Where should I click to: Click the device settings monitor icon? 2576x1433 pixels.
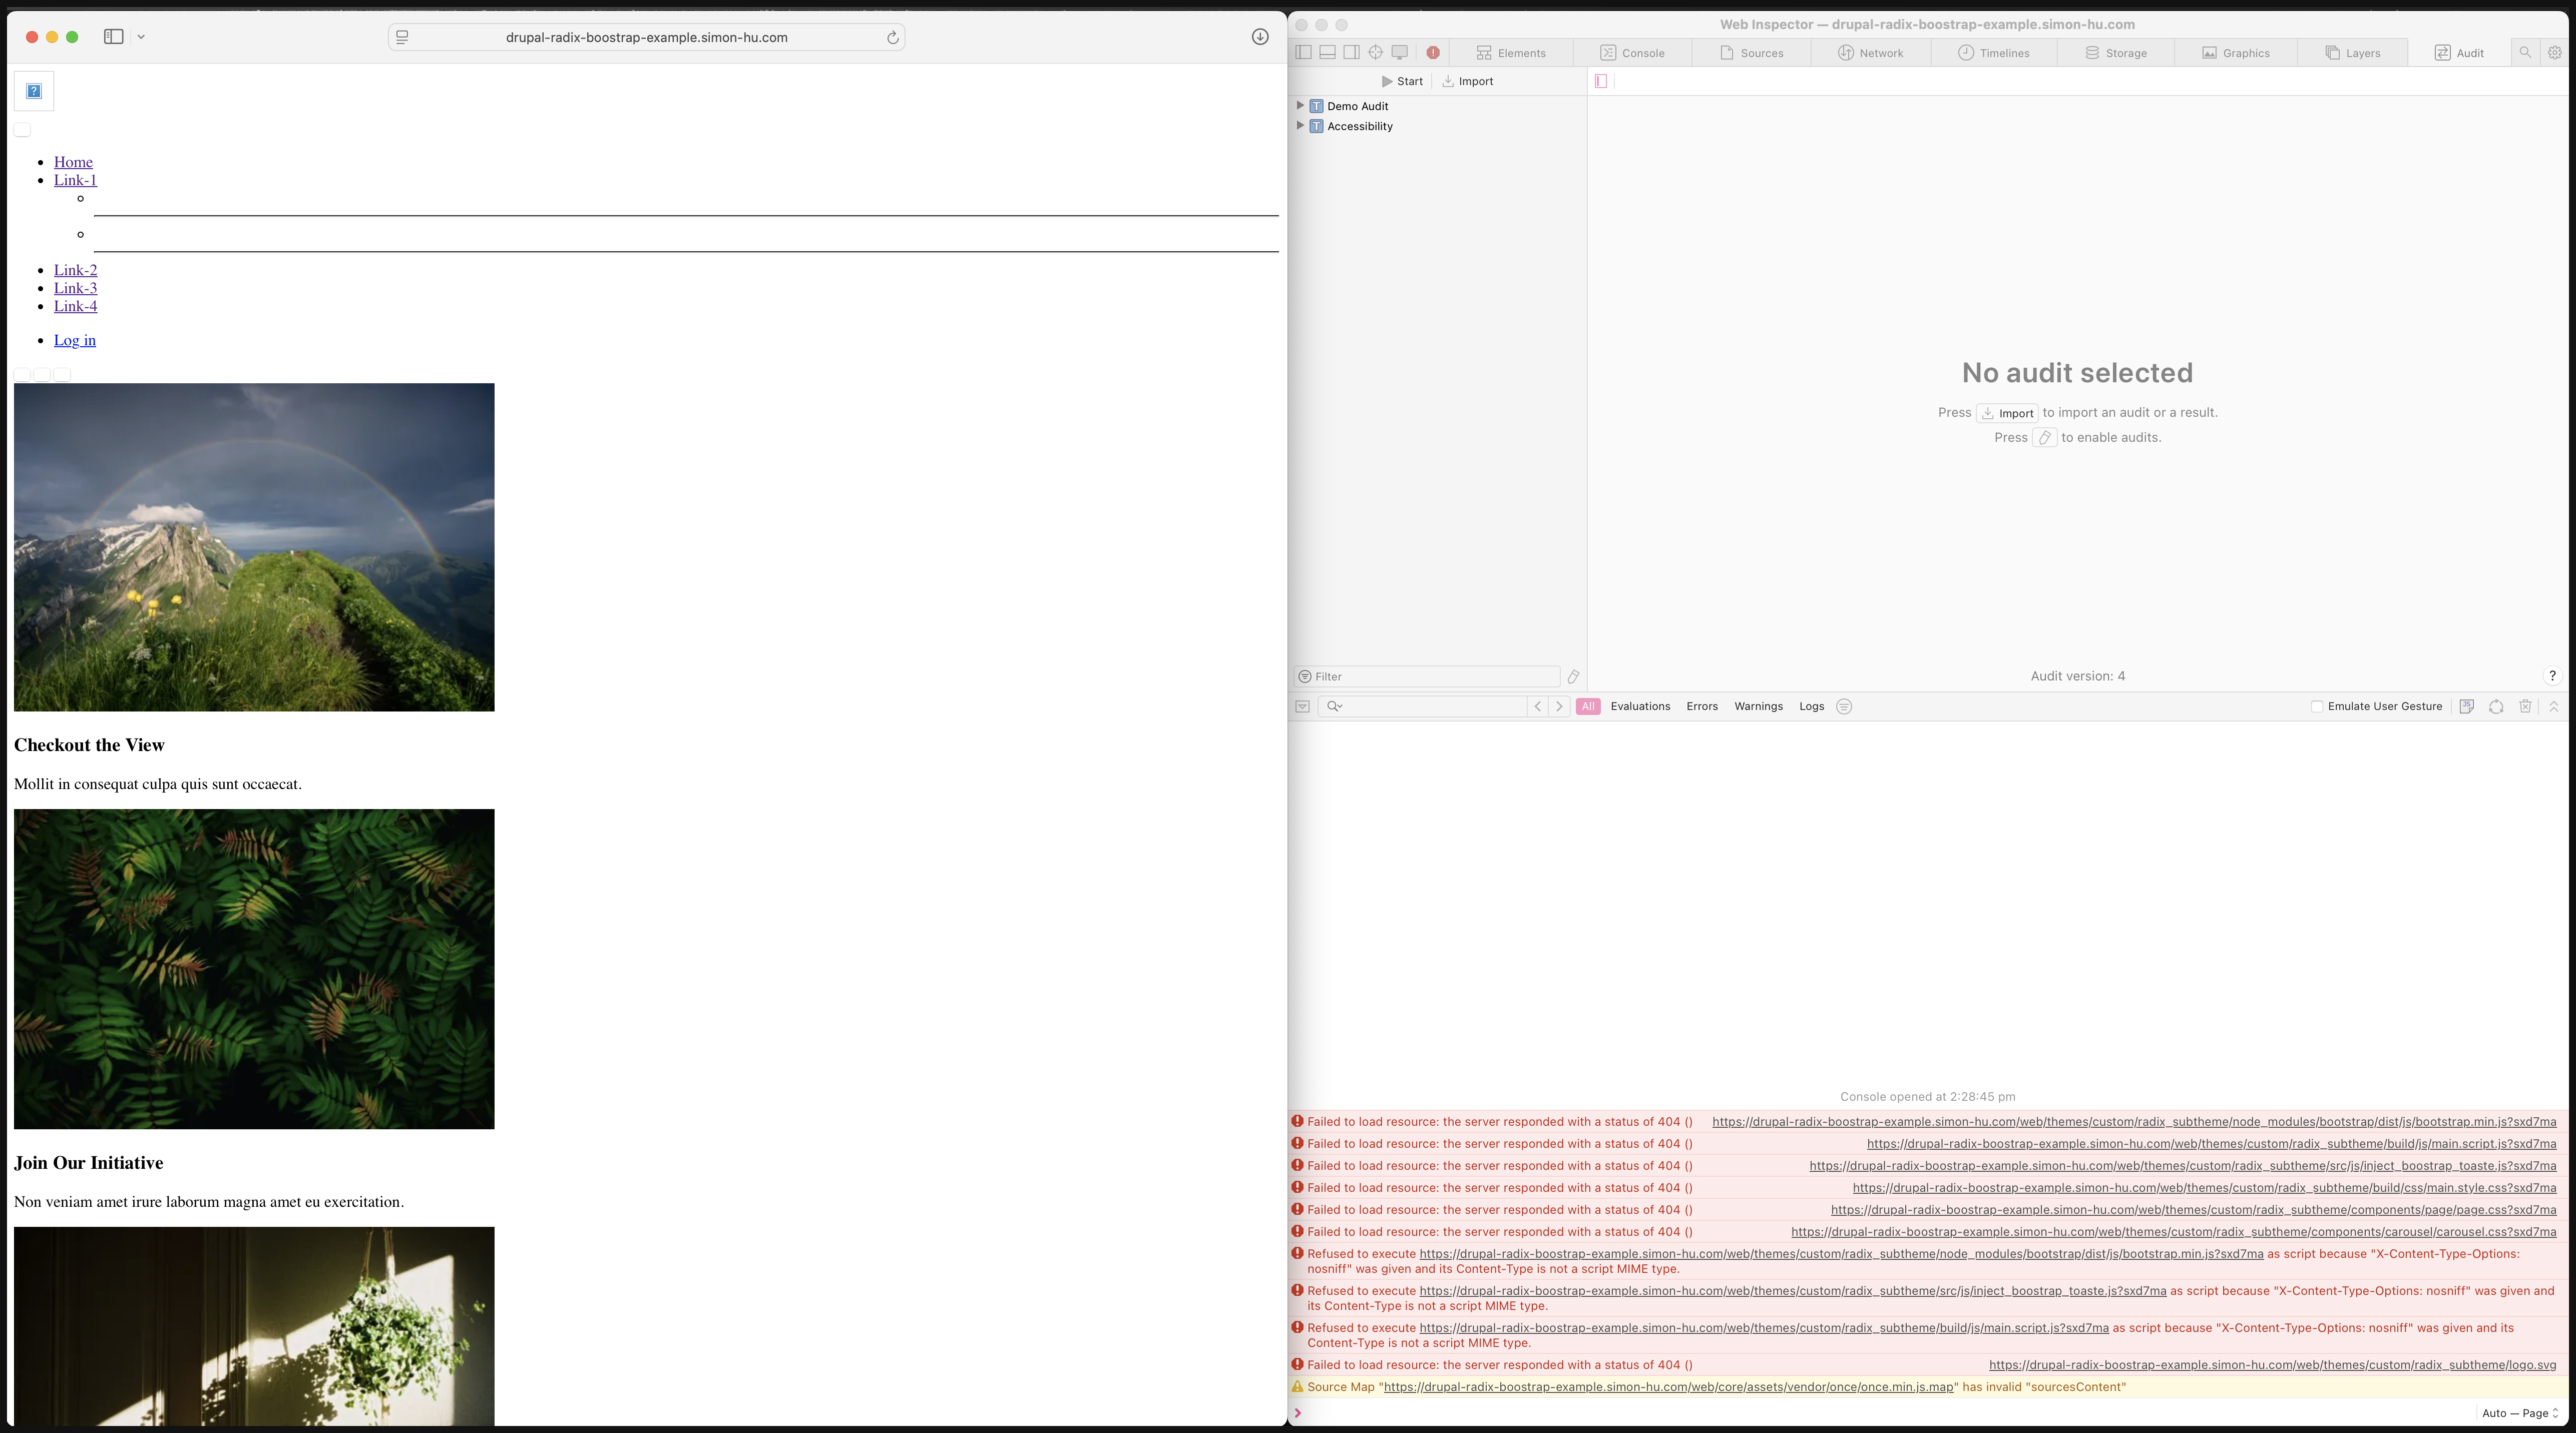tap(1400, 53)
